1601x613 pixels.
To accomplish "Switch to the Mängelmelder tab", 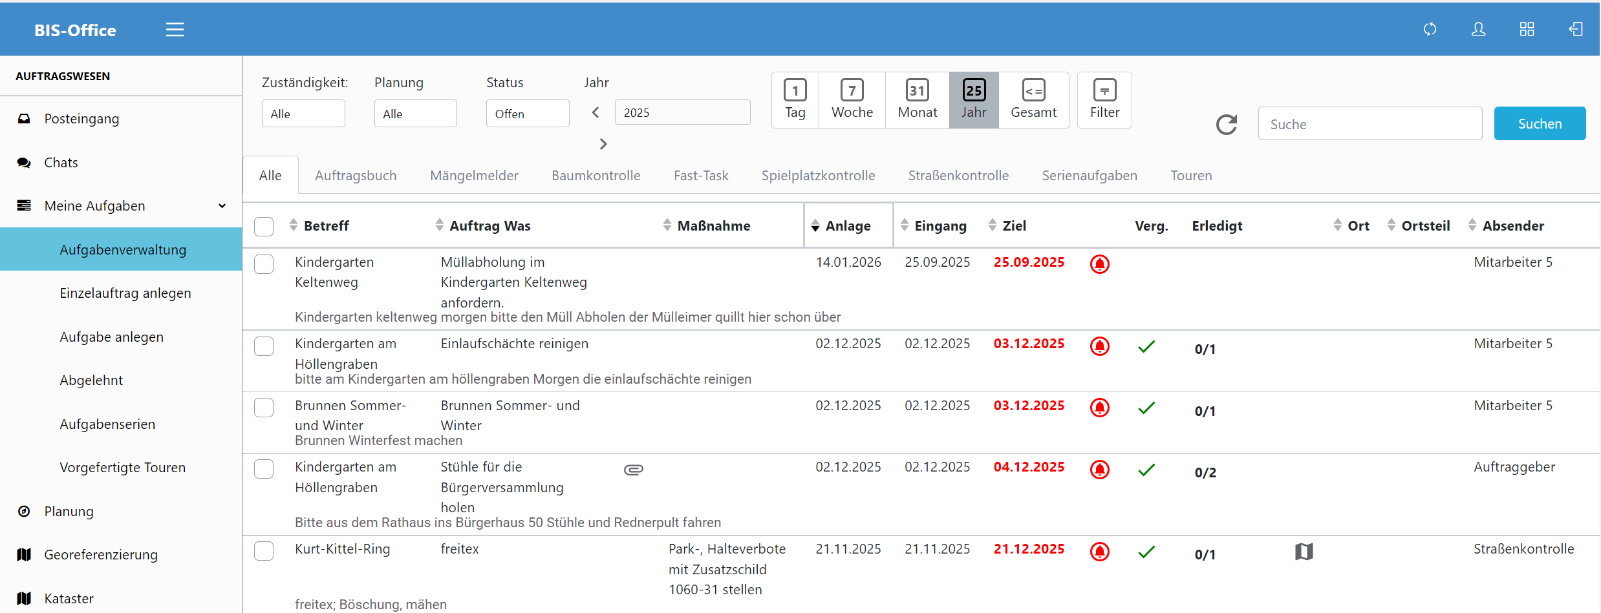I will (474, 176).
